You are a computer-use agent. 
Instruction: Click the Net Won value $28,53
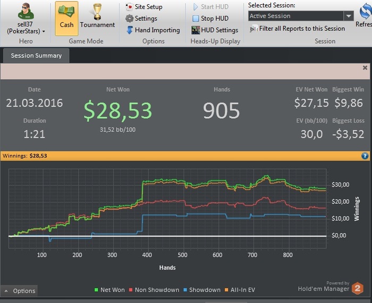pos(117,110)
